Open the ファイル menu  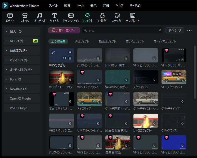(53, 6)
